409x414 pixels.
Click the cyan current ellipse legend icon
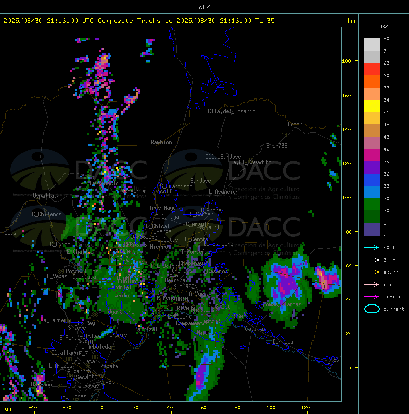pyautogui.click(x=372, y=309)
